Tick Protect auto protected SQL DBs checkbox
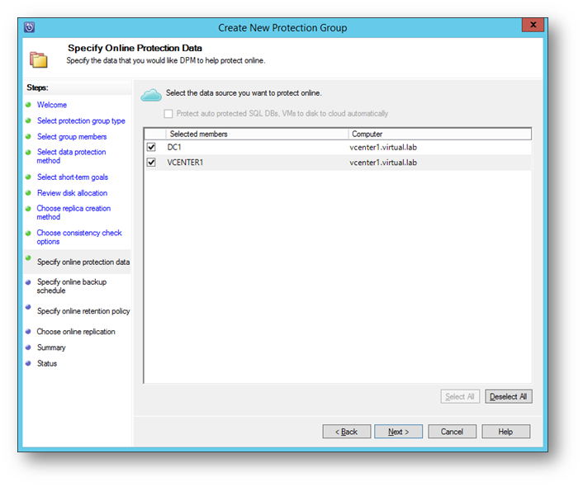Viewport: 583px width, 487px height. point(168,113)
